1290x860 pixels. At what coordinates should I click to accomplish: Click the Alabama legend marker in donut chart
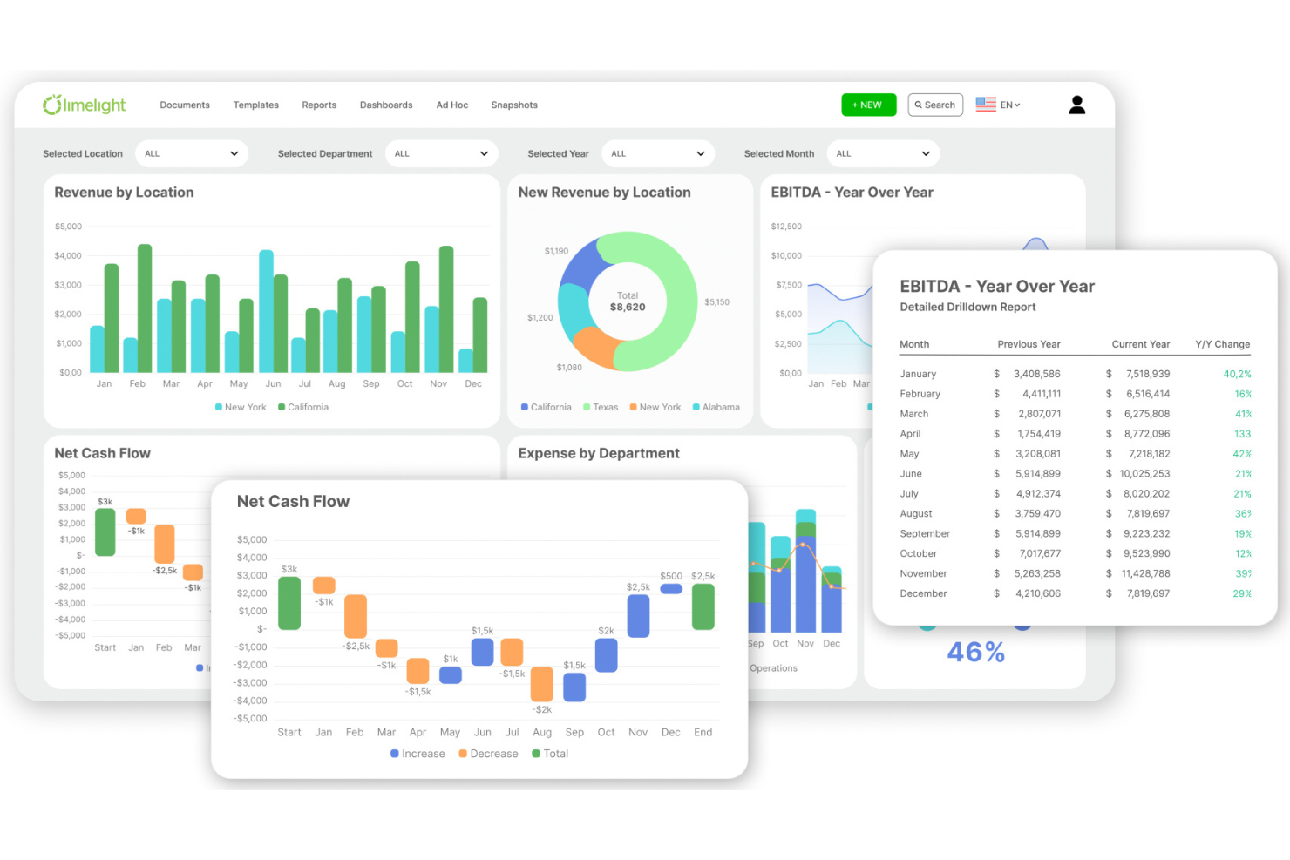695,407
